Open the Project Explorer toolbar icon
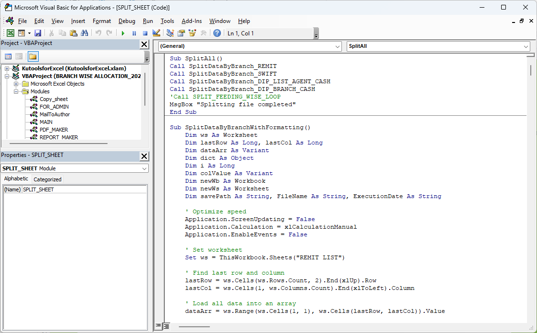The width and height of the screenshot is (537, 333). click(x=170, y=33)
